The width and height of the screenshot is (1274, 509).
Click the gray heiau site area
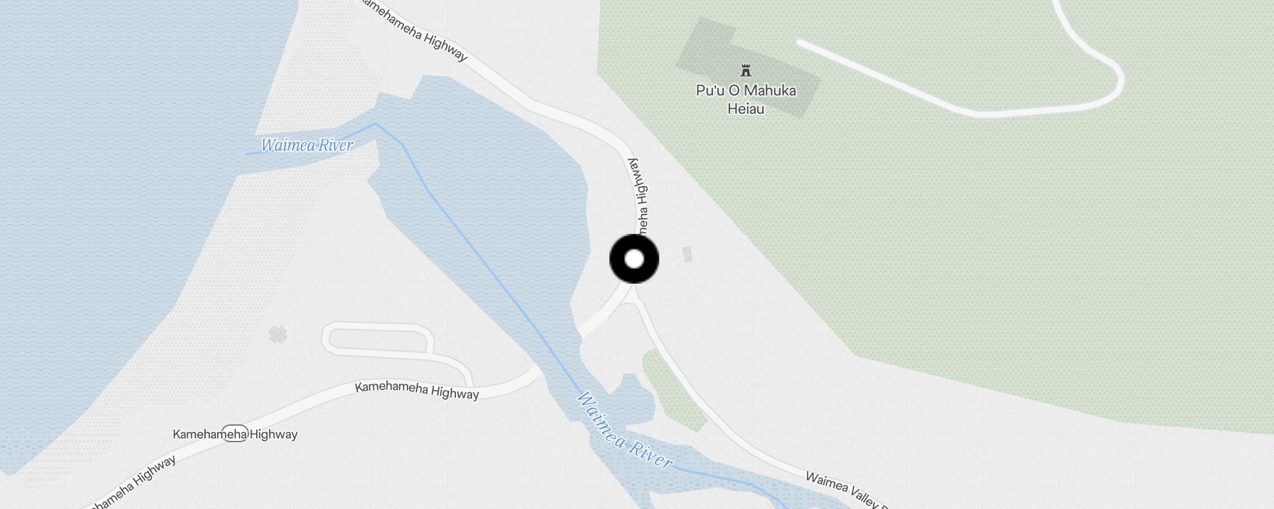pos(748,67)
